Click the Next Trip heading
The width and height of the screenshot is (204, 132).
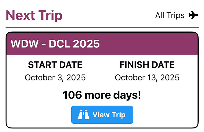(34, 15)
